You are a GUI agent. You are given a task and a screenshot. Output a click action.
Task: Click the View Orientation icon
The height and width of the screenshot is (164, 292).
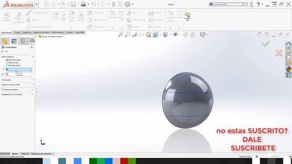pyautogui.click(x=156, y=35)
